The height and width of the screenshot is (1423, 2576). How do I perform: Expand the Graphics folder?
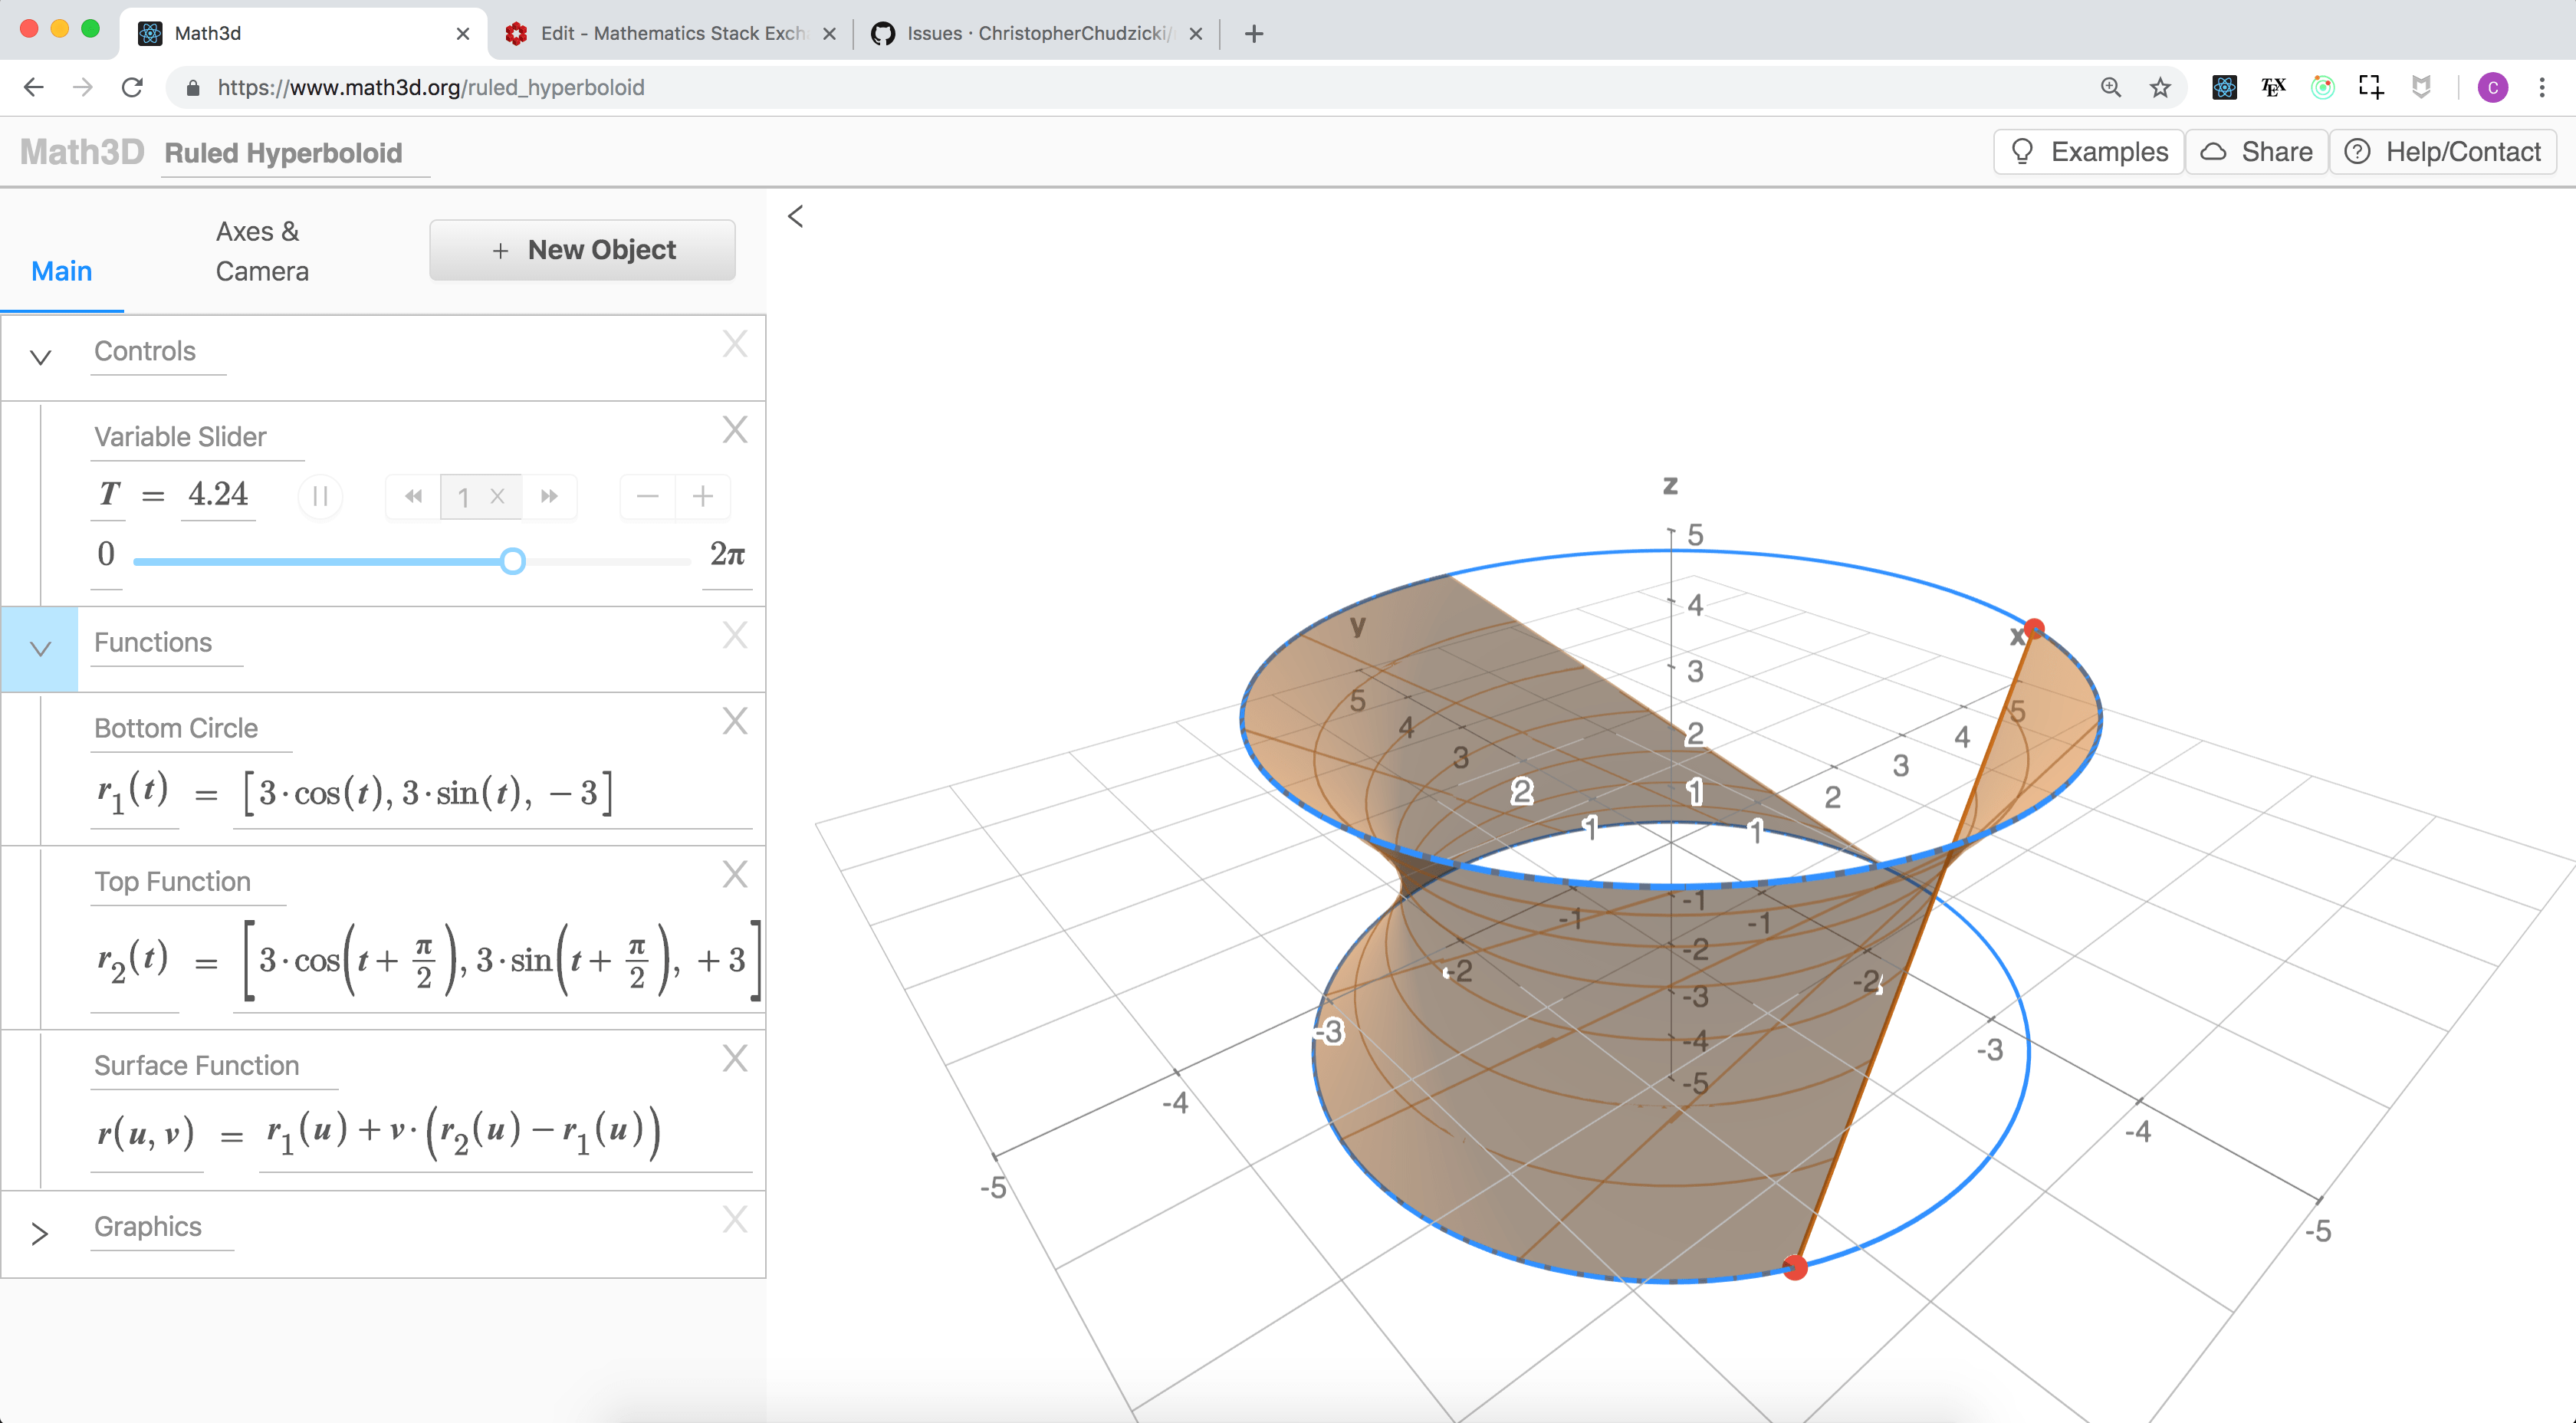click(40, 1234)
